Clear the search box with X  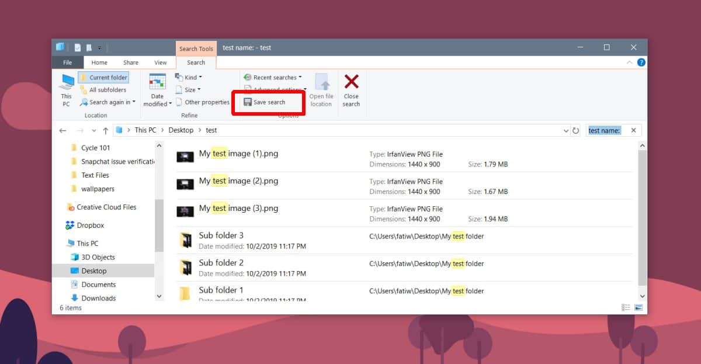coord(634,131)
